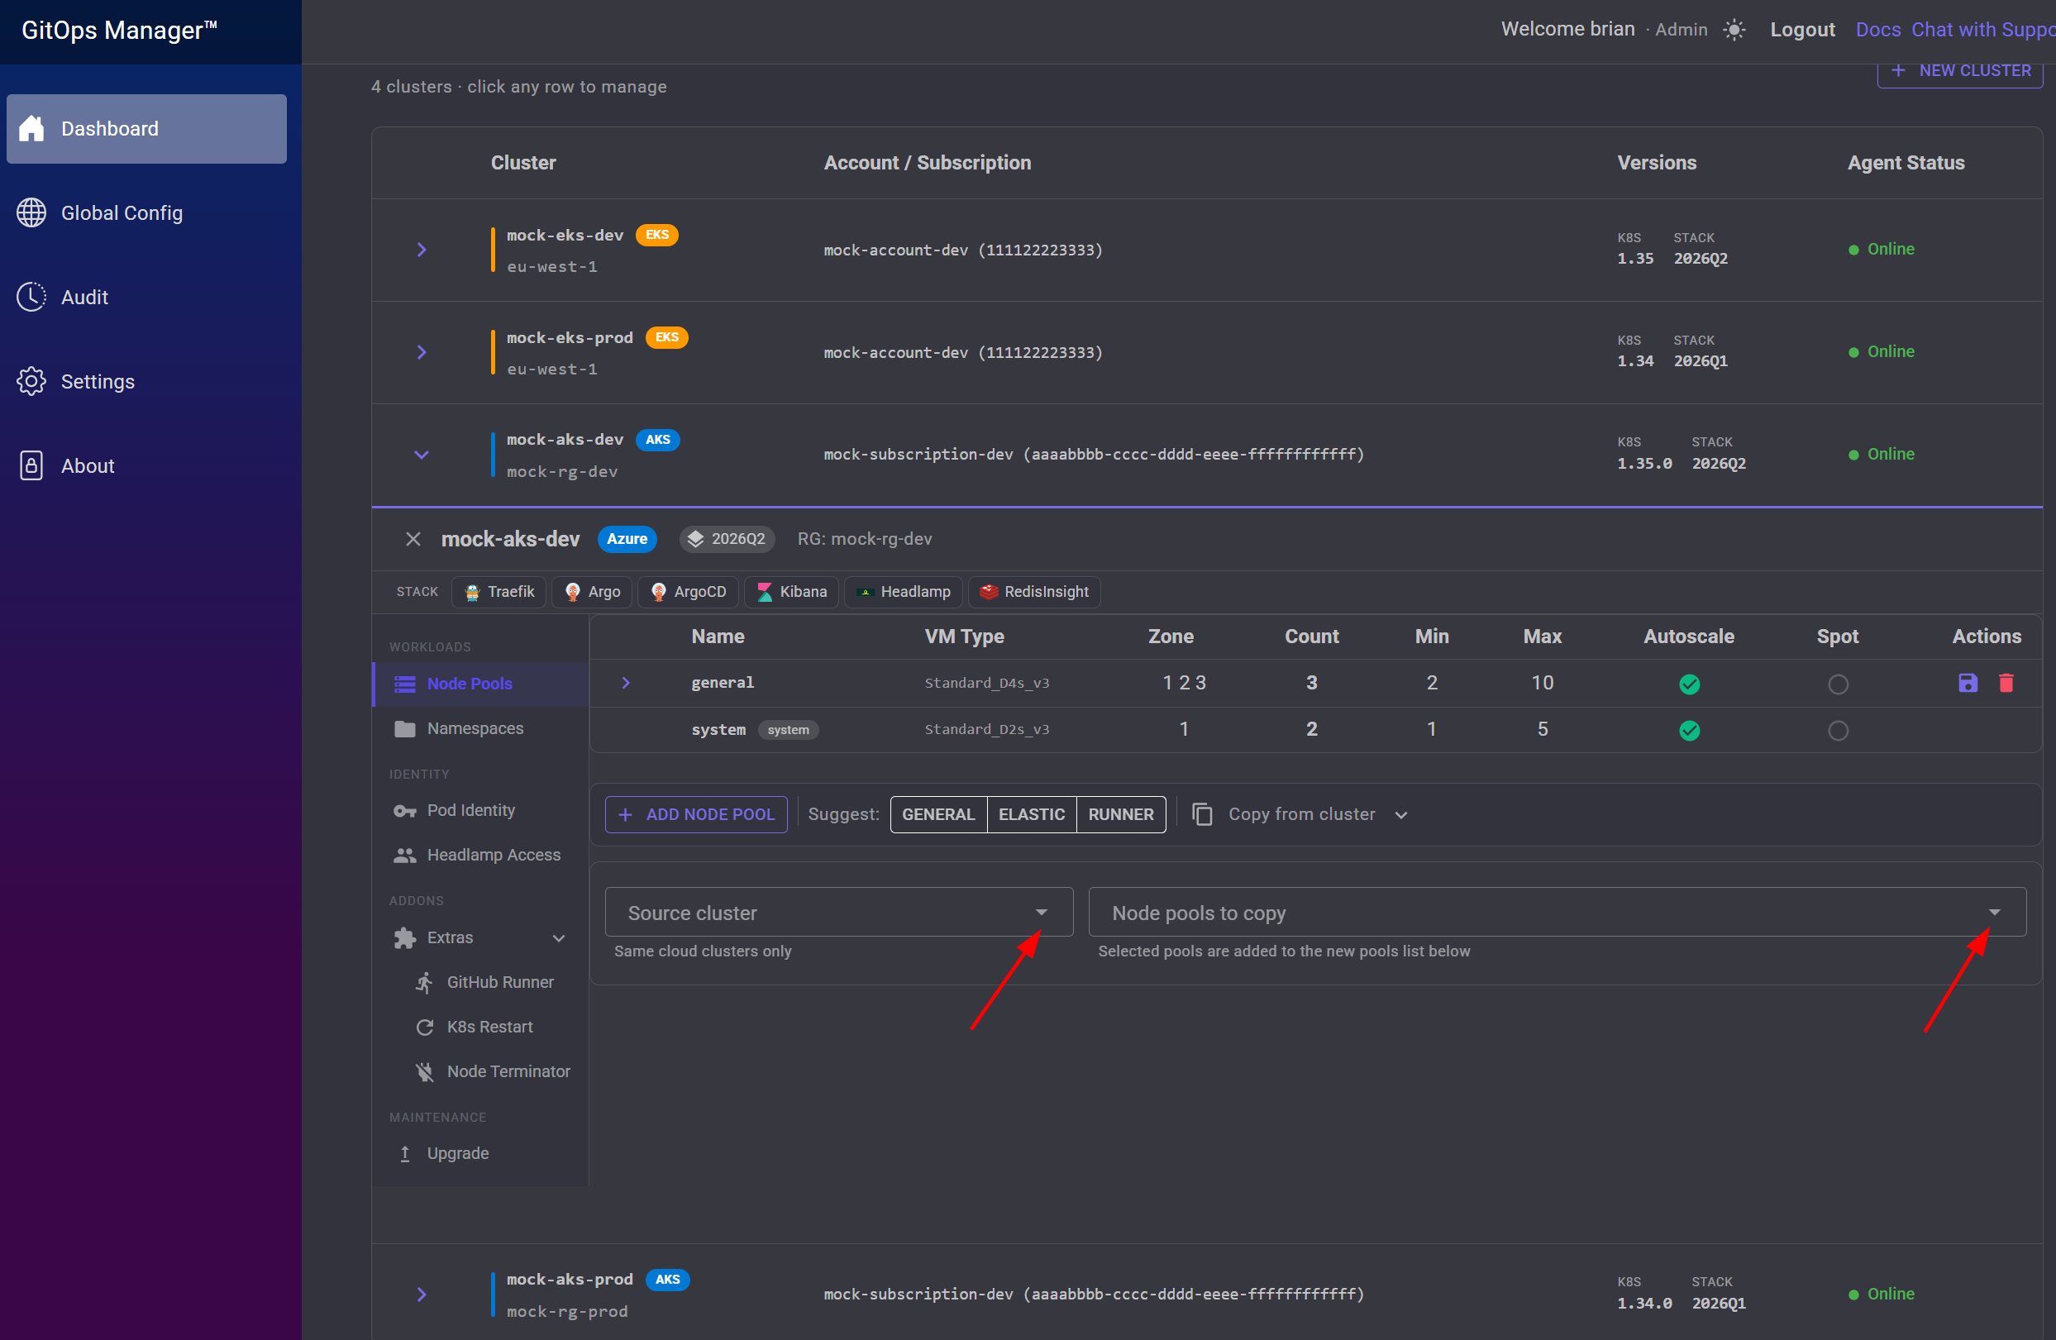2056x1340 pixels.
Task: Toggle spot option for system pool
Action: click(x=1838, y=731)
